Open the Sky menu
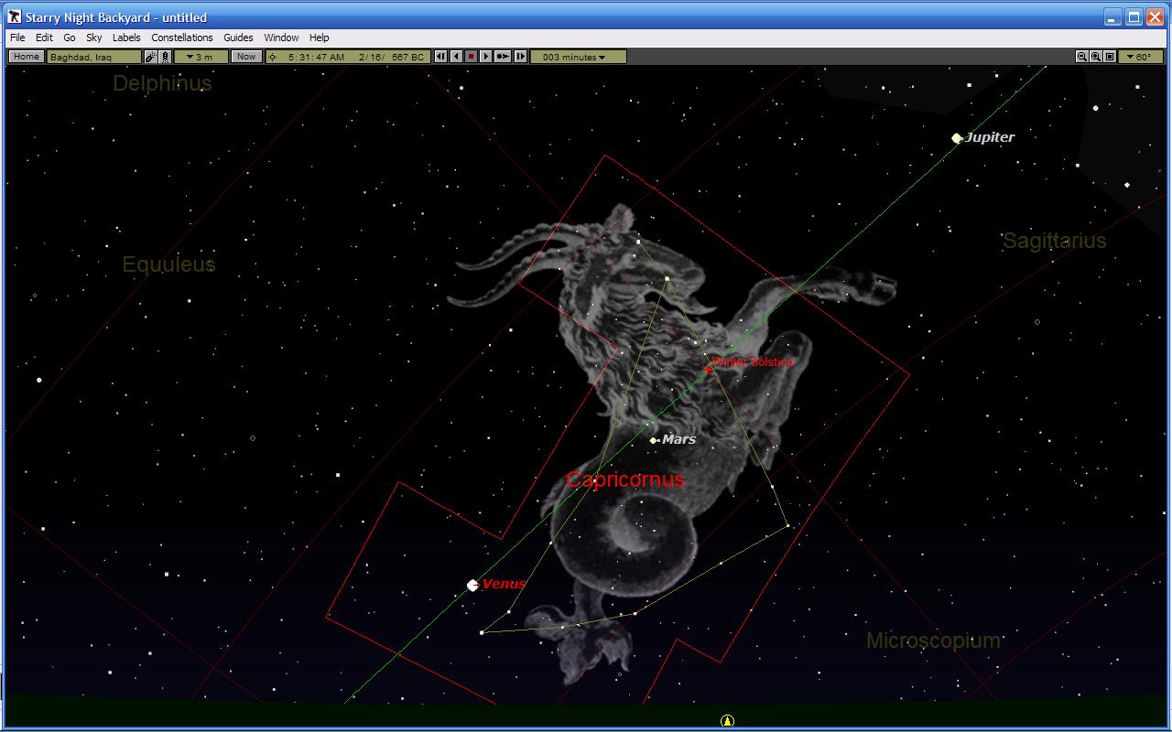This screenshot has width=1172, height=732. 93,38
